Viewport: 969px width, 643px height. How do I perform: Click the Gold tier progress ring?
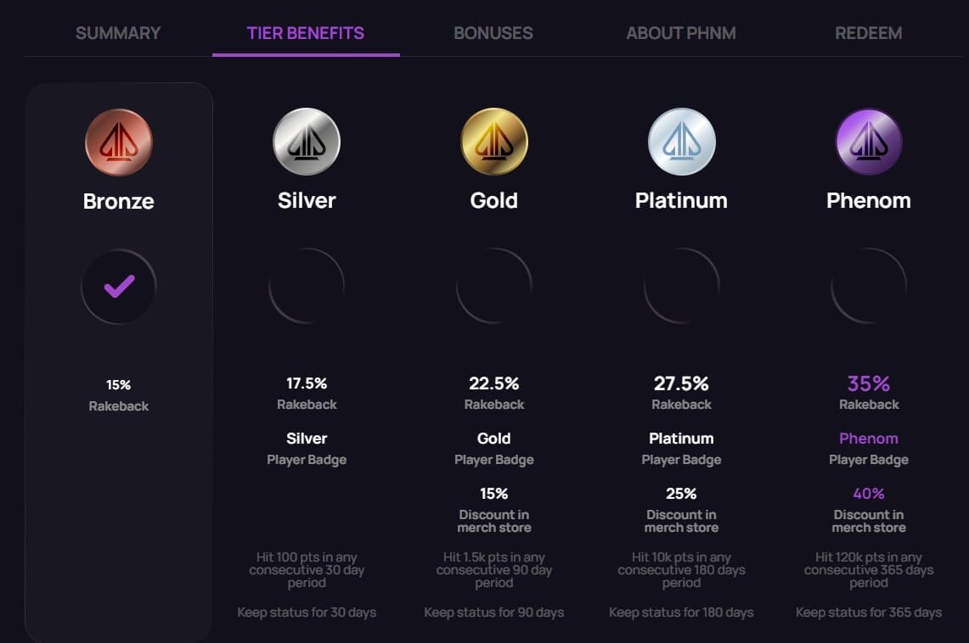click(x=494, y=287)
